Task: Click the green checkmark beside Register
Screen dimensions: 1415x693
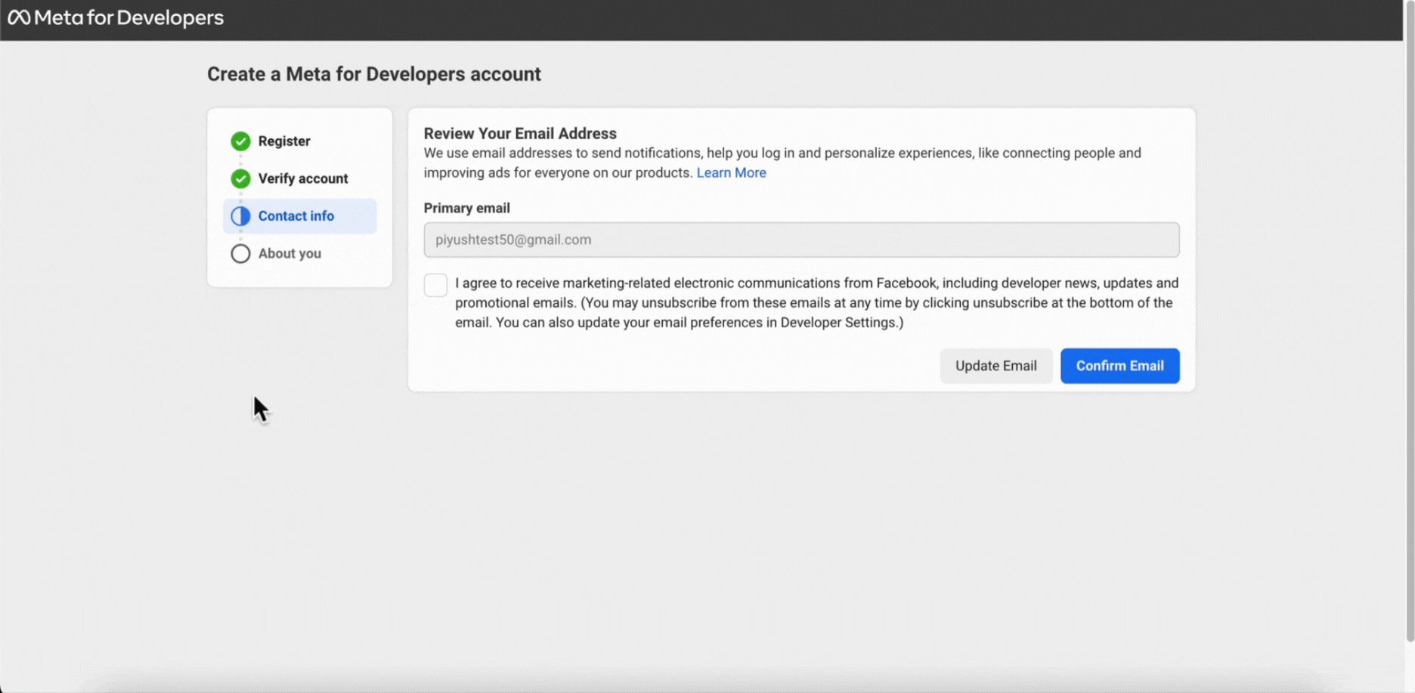Action: [240, 141]
